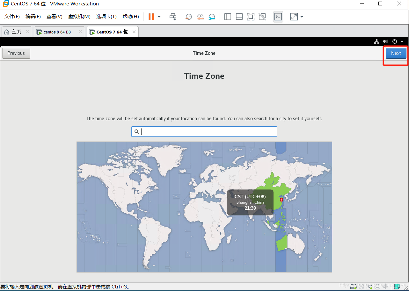Close the 主页 tab
Screen dimensions: 409x291
click(27, 32)
